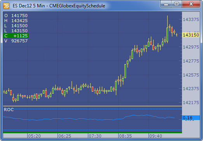Image resolution: width=203 pixels, height=141 pixels.
Task: Select the 09:40 time axis label
Action: click(156, 136)
